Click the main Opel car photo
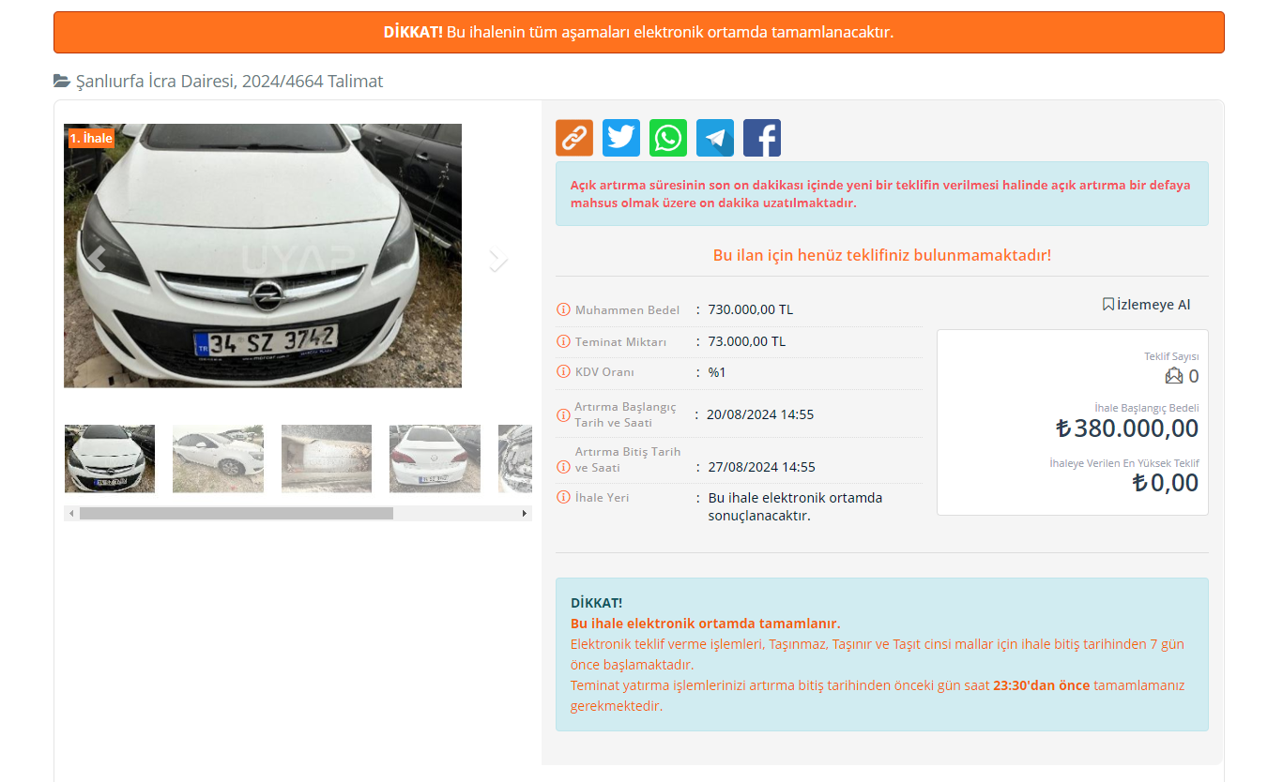The width and height of the screenshot is (1283, 782). click(x=263, y=255)
